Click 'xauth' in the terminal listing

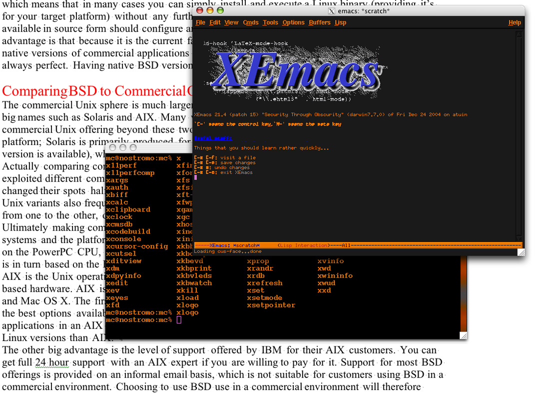click(117, 187)
